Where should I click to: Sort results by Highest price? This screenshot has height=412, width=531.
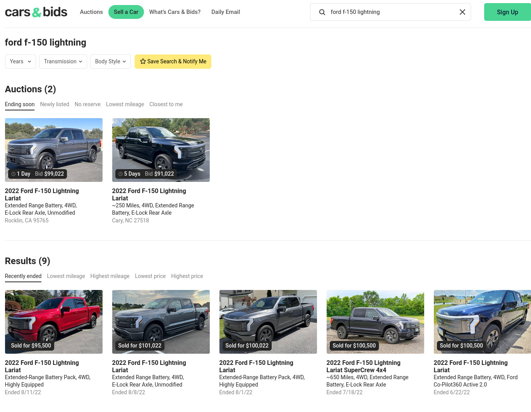click(x=187, y=276)
